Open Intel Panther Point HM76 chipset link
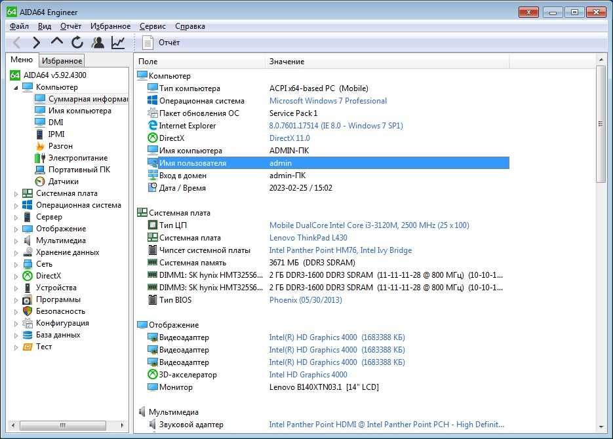This screenshot has height=439, width=613. tap(340, 250)
